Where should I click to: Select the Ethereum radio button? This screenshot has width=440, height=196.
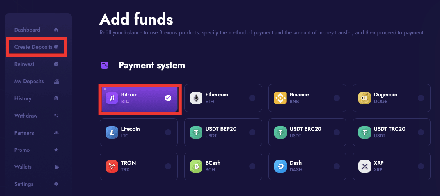252,98
